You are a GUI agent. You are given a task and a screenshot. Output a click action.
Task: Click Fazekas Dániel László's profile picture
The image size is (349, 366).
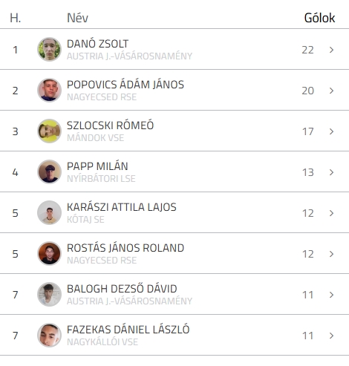49,336
